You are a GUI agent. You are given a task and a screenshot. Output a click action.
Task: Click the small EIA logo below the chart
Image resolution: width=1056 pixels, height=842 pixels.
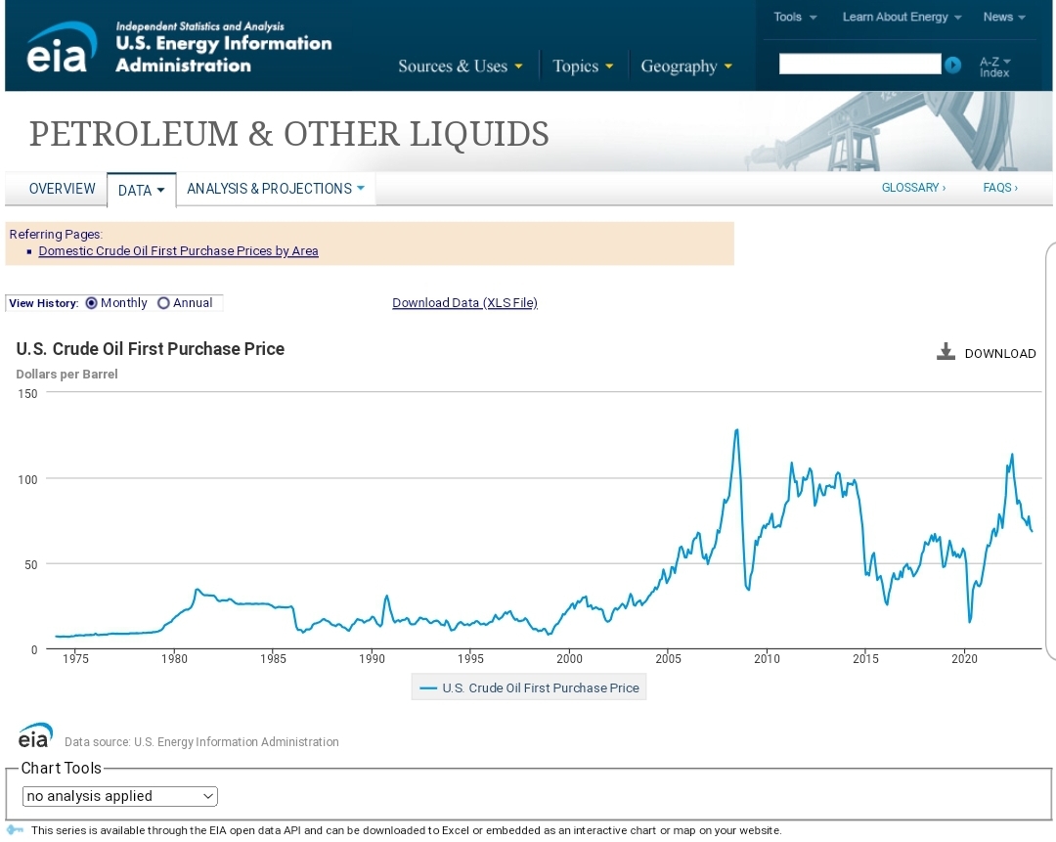36,736
